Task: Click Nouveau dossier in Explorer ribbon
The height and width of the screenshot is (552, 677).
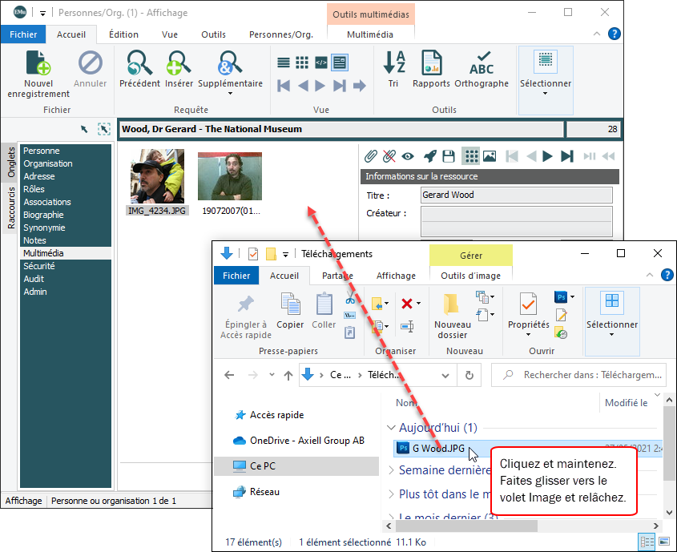Action: (452, 312)
